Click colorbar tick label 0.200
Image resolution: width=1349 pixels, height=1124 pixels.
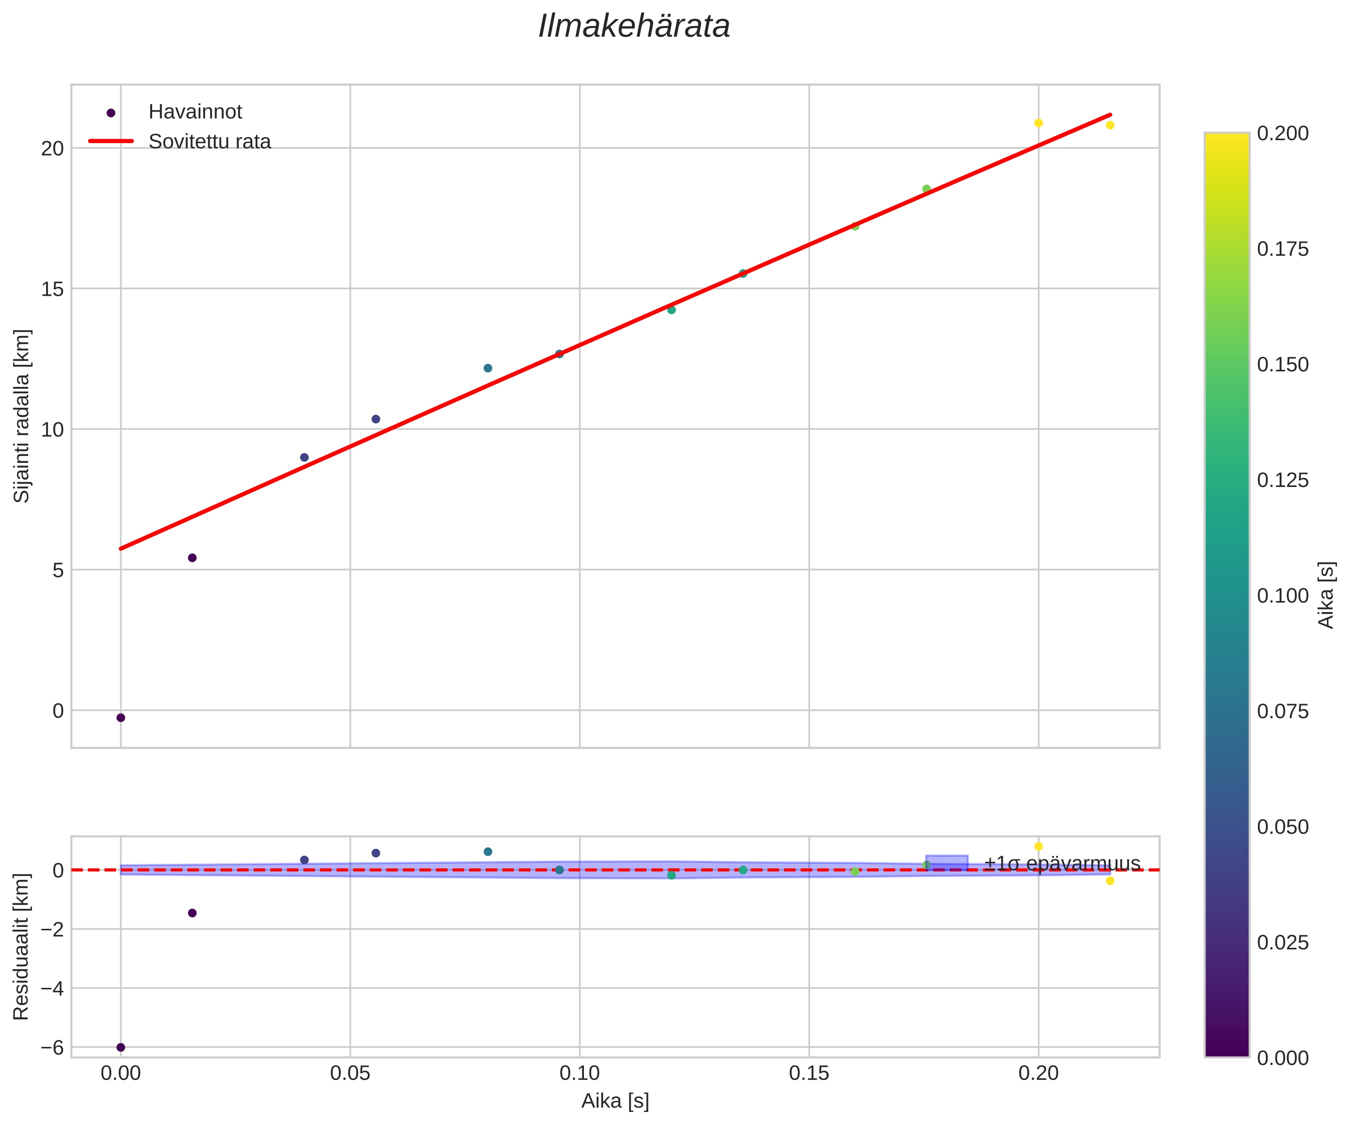[x=1283, y=133]
